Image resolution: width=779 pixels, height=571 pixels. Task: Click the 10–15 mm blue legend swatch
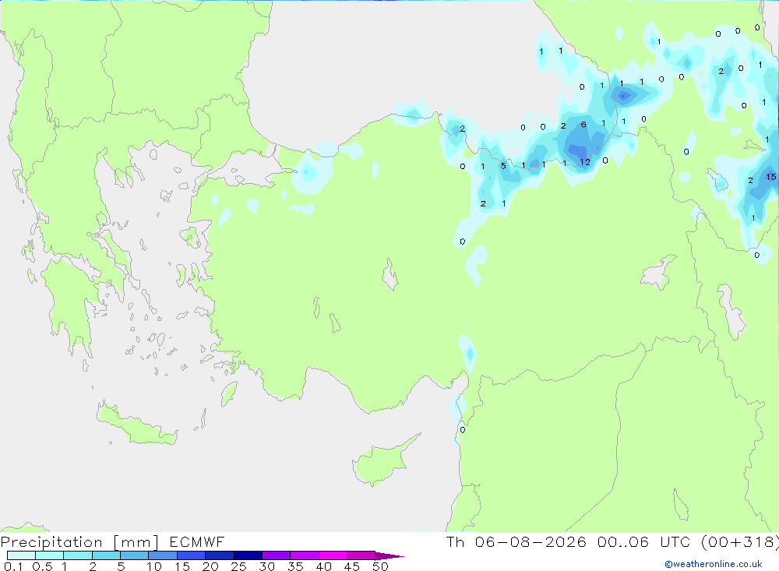[x=163, y=555]
